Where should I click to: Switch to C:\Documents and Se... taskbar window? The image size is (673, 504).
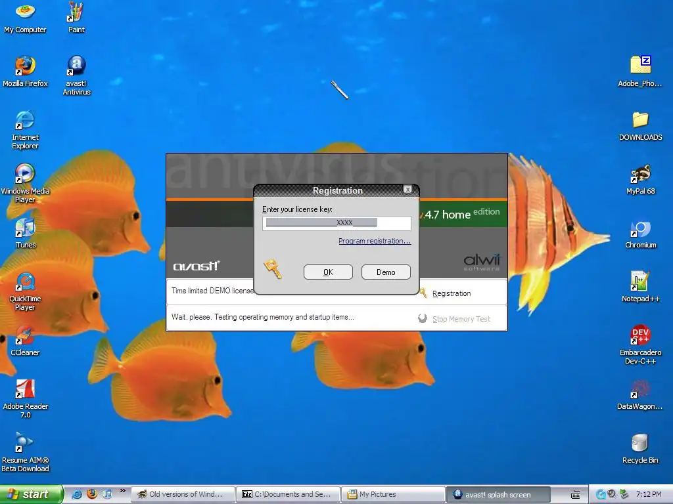click(289, 495)
